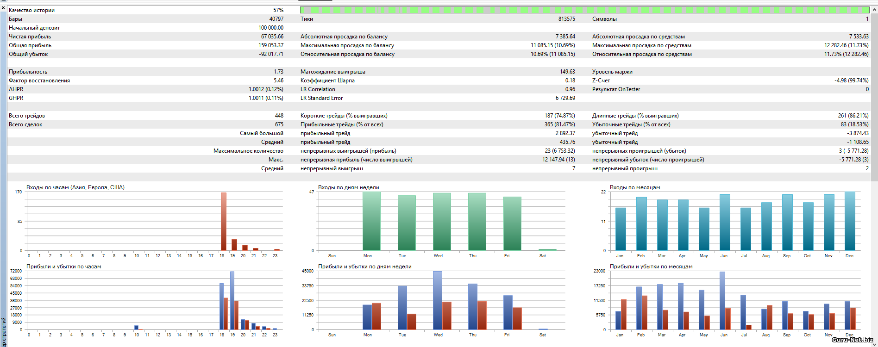
Task: Click the "Всего трейдов" label
Action: 27,116
